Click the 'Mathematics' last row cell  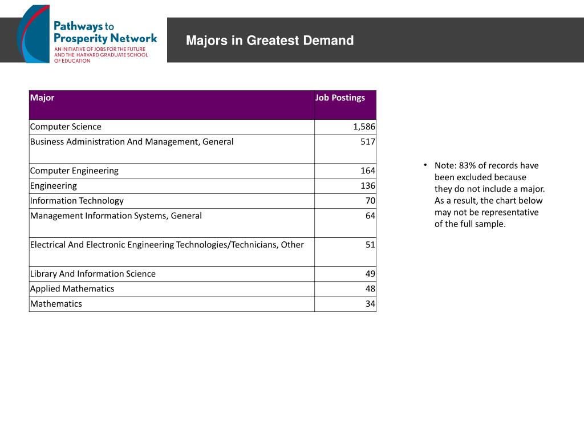coord(172,304)
